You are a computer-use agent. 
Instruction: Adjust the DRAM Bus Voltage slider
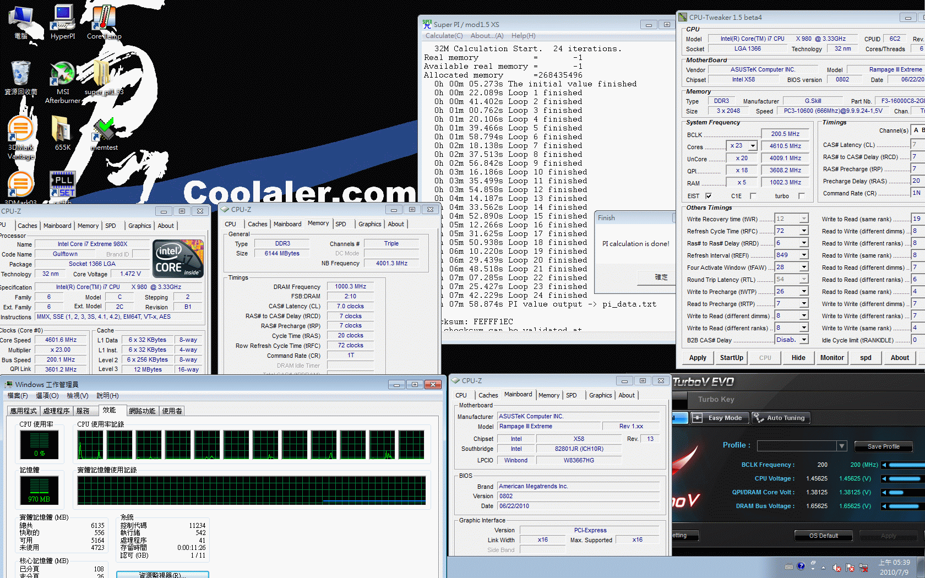[x=903, y=506]
